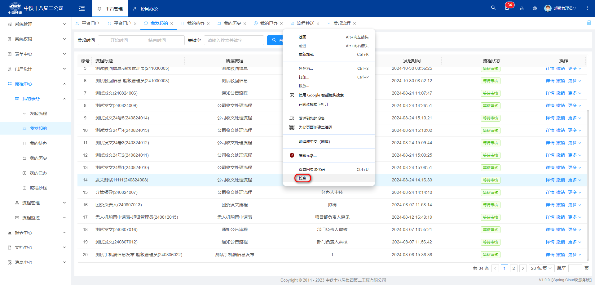Click the title 分管领导(240824007)
Image resolution: width=595 pixels, height=285 pixels.
click(x=117, y=192)
